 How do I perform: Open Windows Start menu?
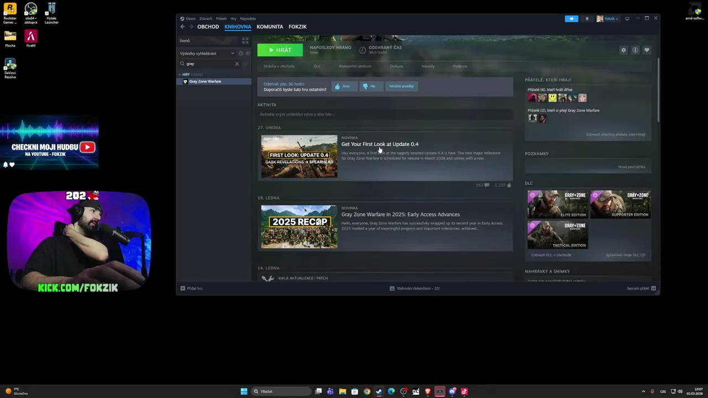(x=244, y=391)
